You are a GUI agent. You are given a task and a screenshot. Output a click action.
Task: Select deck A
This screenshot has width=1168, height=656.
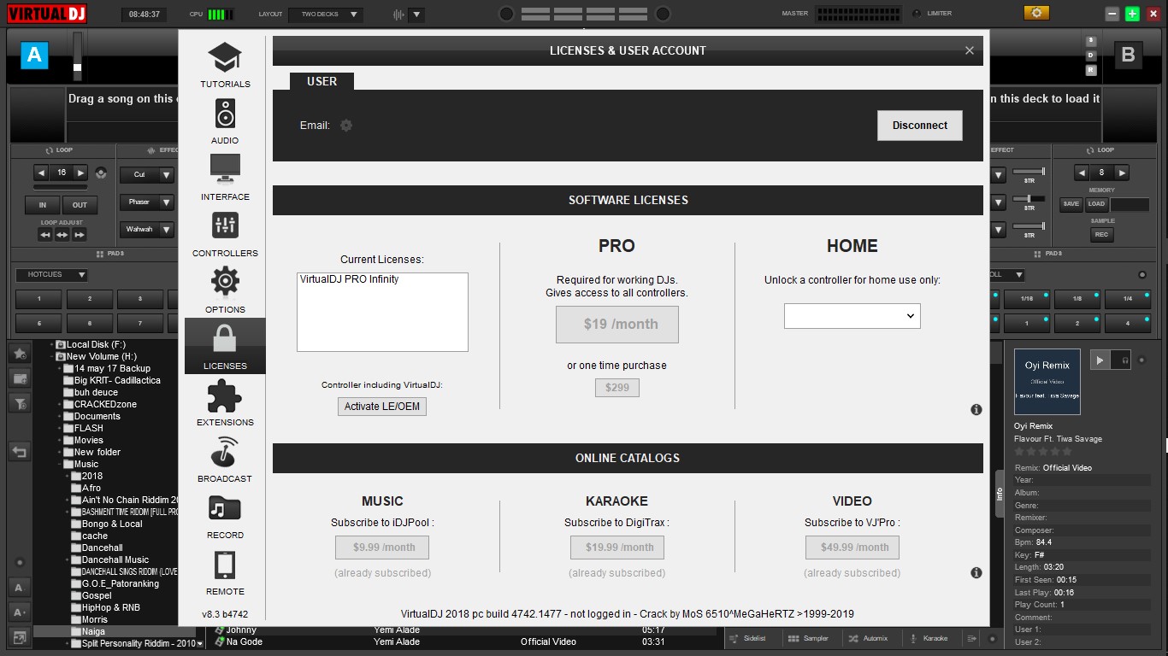34,56
